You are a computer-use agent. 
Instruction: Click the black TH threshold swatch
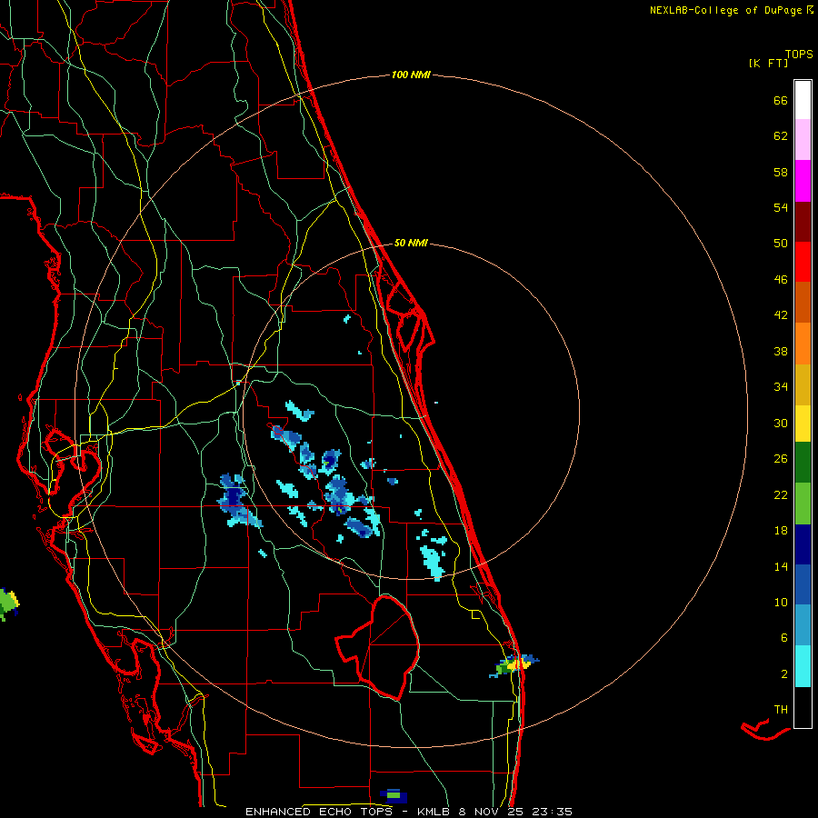tap(803, 707)
